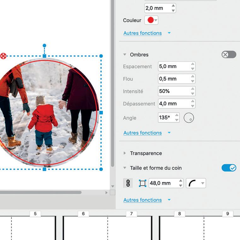Click the rotation handle above the image
Screen dimensions: 240x240
44,45
